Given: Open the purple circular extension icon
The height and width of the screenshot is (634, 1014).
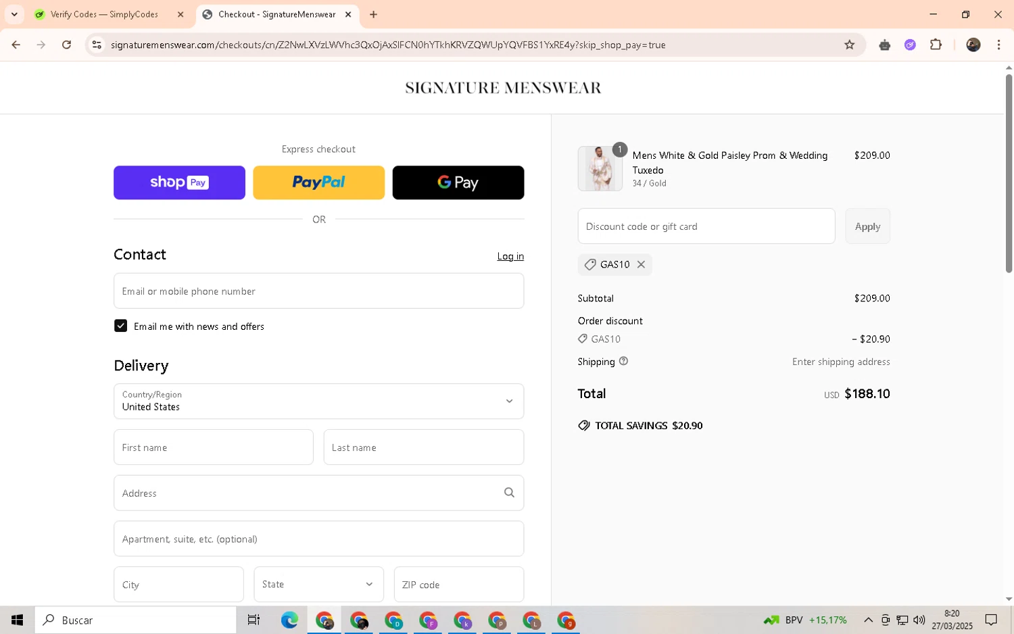Looking at the screenshot, I should [910, 45].
